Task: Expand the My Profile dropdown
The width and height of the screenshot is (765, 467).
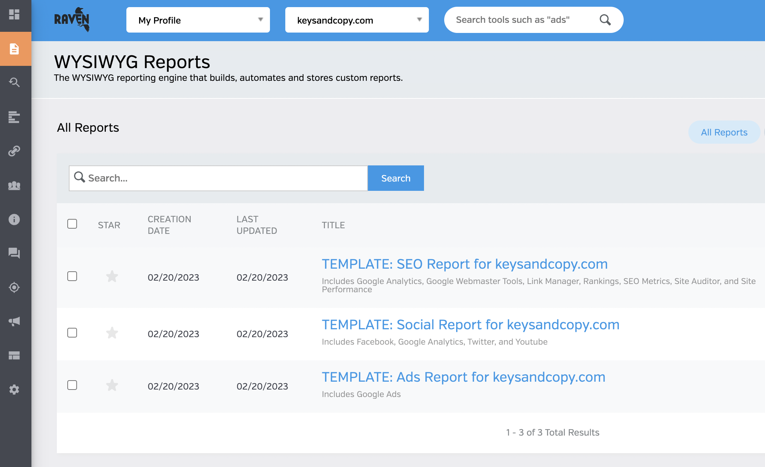Action: coord(198,20)
